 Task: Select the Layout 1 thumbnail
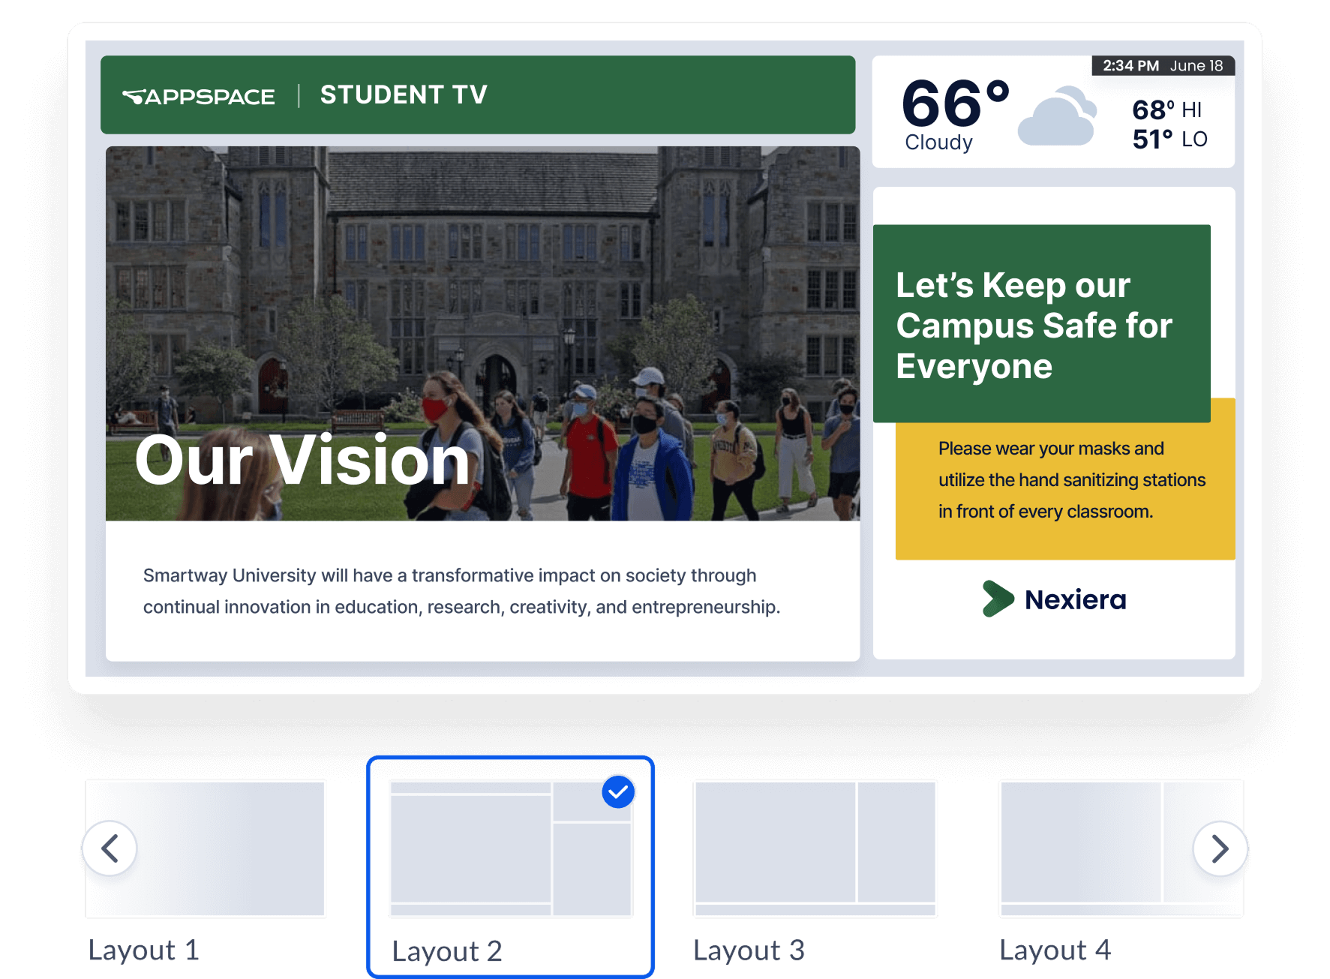(x=206, y=849)
